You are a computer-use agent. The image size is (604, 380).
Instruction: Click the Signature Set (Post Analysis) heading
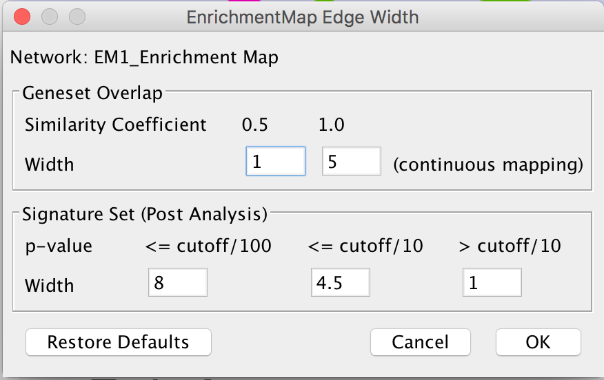coord(145,214)
